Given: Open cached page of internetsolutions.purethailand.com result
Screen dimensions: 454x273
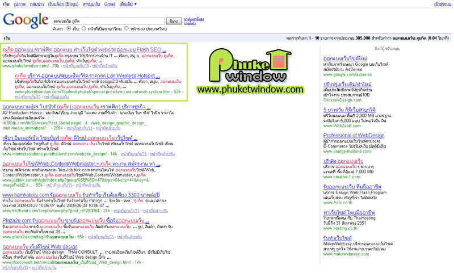Looking at the screenshot, I should click(x=133, y=154).
